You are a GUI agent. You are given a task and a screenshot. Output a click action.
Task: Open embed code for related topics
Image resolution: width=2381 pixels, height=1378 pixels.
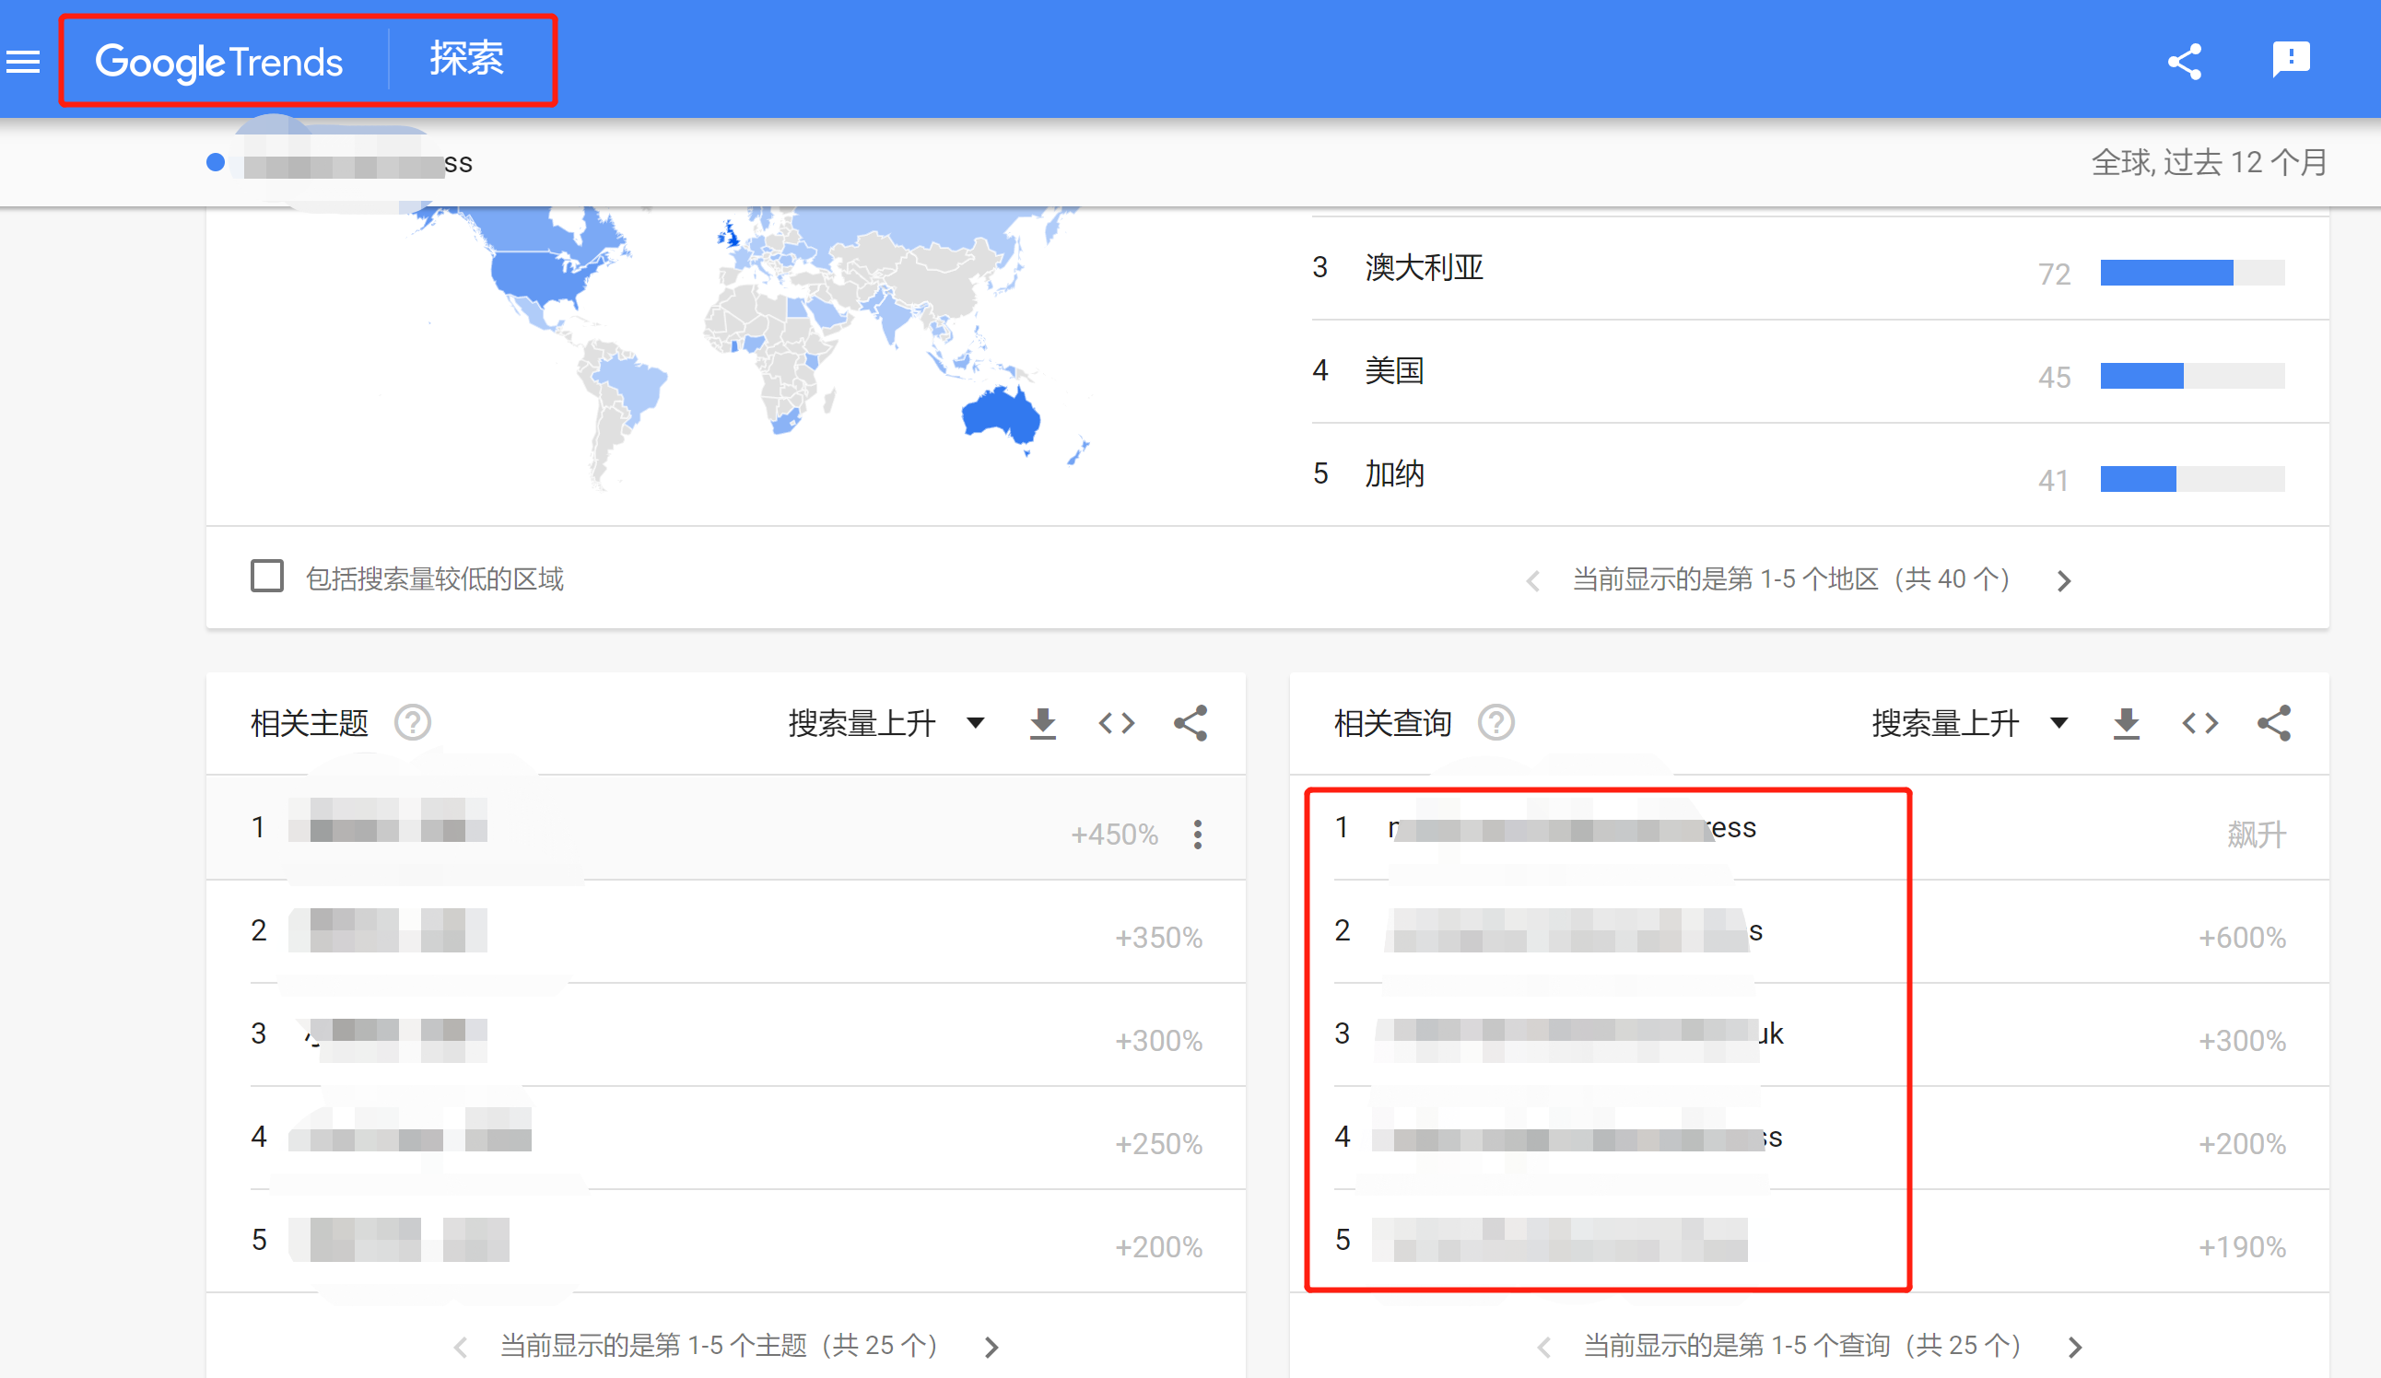click(1117, 722)
